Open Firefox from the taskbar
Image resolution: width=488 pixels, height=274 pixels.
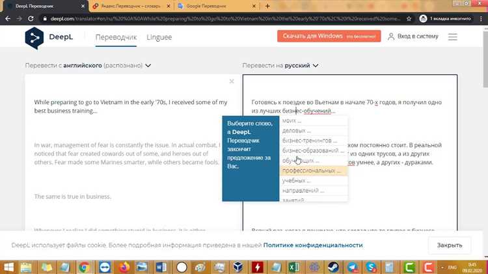[x=124, y=267]
